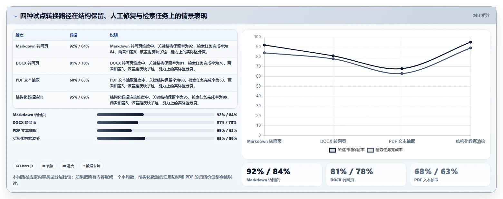Click the 78 point above DOCX 转网页

333,59
